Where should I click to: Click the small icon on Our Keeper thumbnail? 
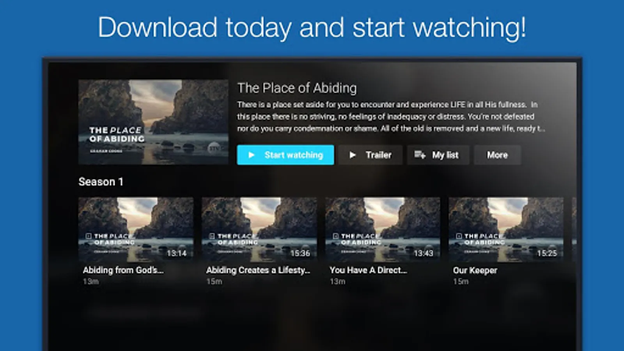point(459,236)
